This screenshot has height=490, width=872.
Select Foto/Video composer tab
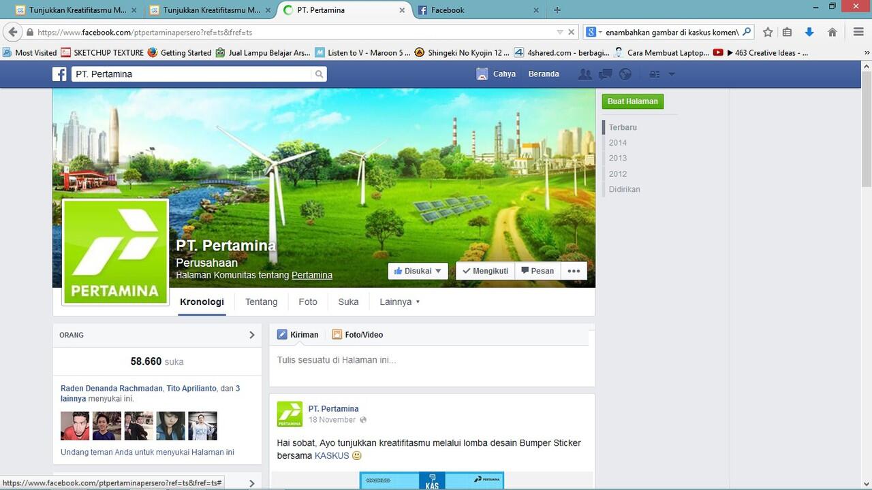pyautogui.click(x=358, y=335)
